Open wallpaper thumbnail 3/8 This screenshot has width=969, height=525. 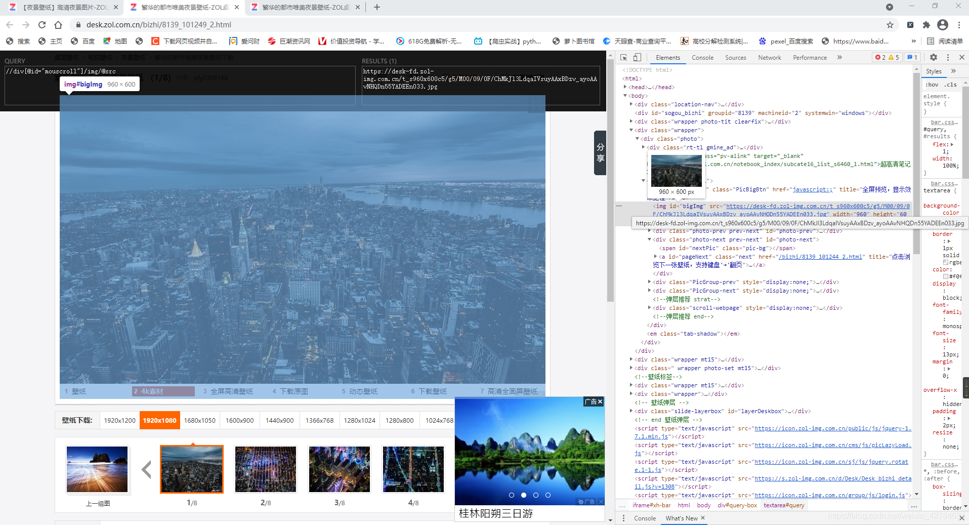pyautogui.click(x=340, y=469)
